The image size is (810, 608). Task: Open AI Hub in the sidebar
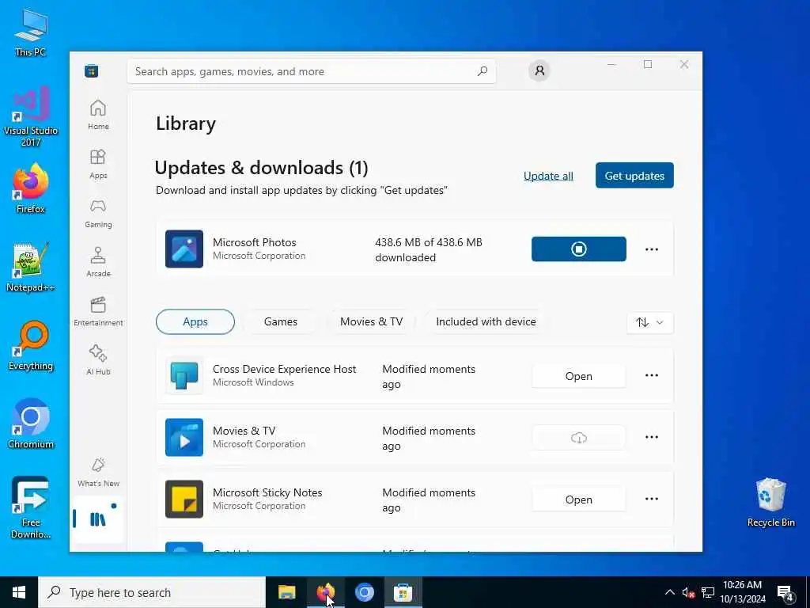[98, 360]
